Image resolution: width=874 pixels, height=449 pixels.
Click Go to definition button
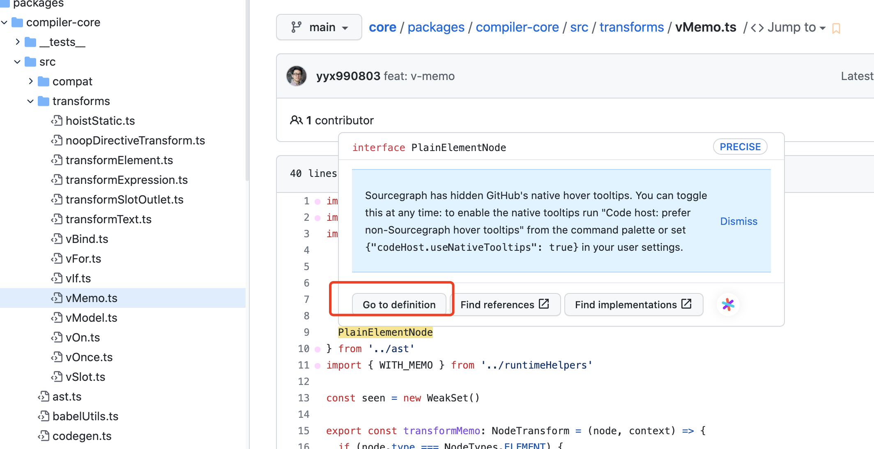pyautogui.click(x=399, y=305)
